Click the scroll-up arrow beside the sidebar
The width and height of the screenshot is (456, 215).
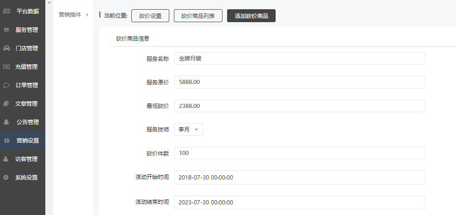tap(49, 2)
